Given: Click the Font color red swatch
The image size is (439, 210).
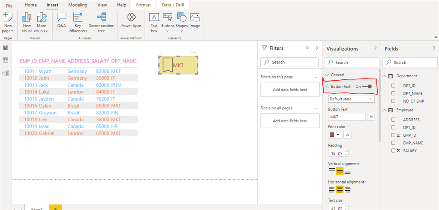Looking at the screenshot, I should tap(332, 135).
